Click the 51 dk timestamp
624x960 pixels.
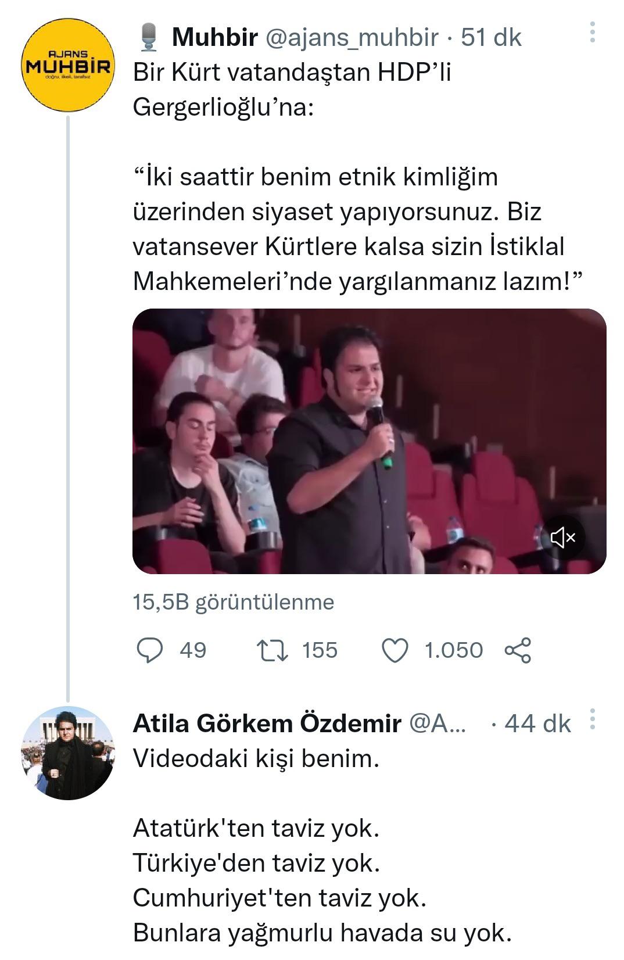491,38
